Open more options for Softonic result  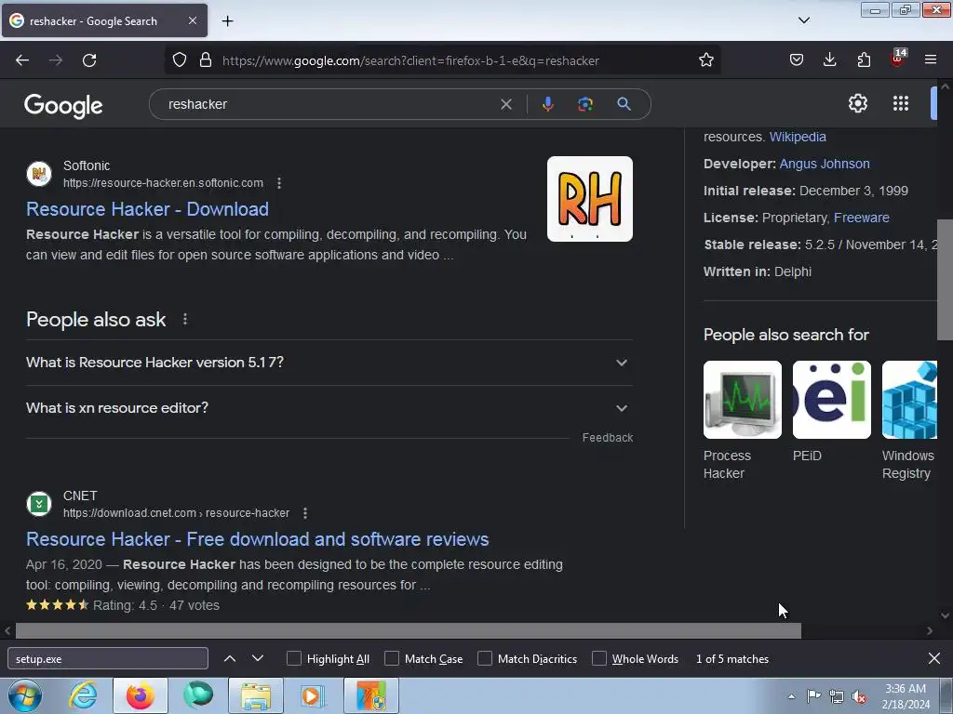point(279,183)
